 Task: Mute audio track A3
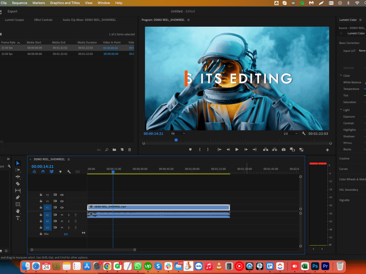(62, 227)
